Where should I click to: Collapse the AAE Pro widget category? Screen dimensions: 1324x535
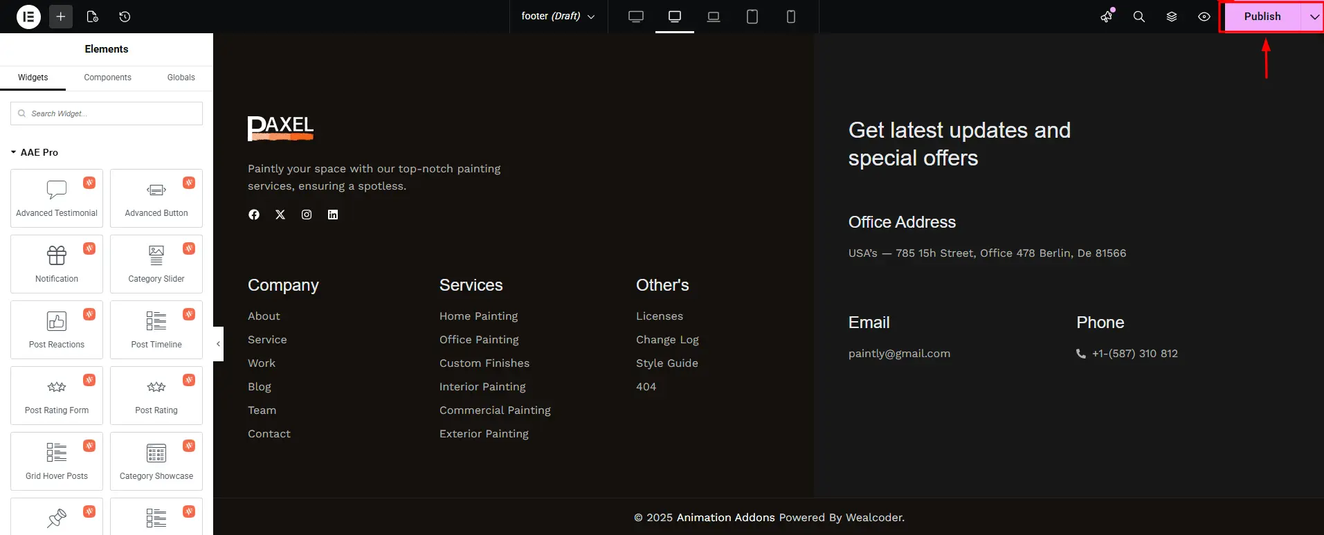(35, 152)
